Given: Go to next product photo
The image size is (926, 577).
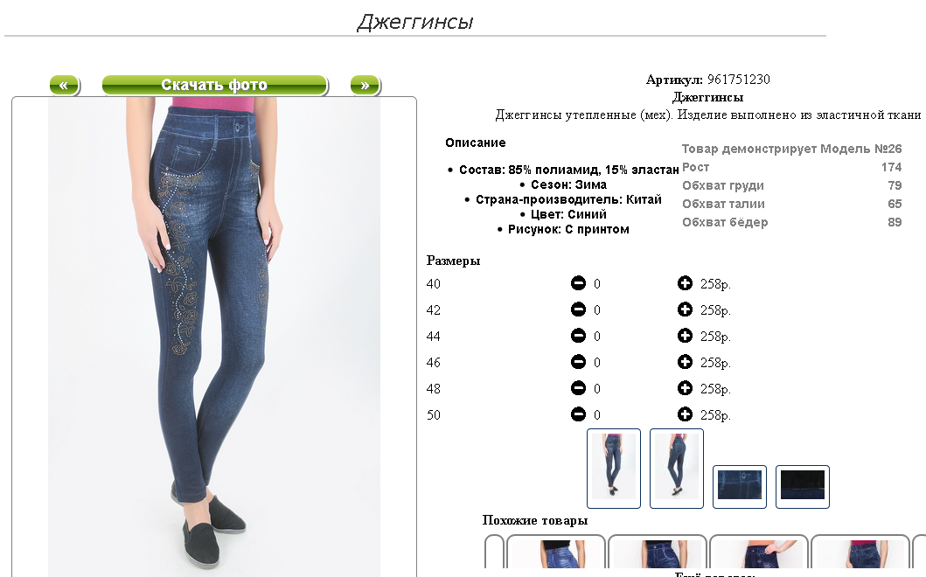Looking at the screenshot, I should coord(365,85).
